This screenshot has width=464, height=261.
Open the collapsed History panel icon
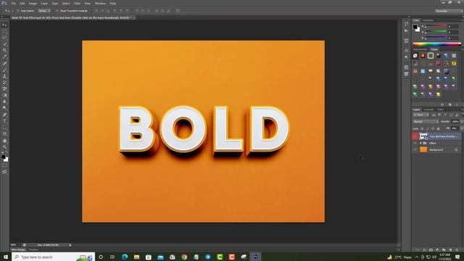tap(406, 24)
